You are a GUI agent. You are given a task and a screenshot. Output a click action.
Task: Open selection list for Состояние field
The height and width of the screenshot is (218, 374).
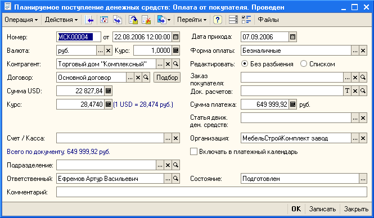[363, 179]
